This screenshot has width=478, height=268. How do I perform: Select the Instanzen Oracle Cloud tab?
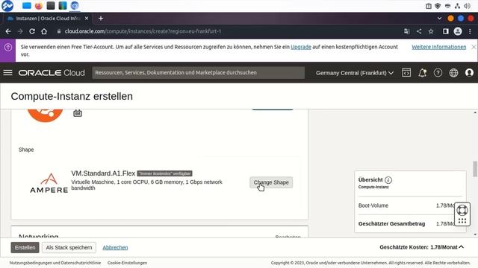click(48, 19)
